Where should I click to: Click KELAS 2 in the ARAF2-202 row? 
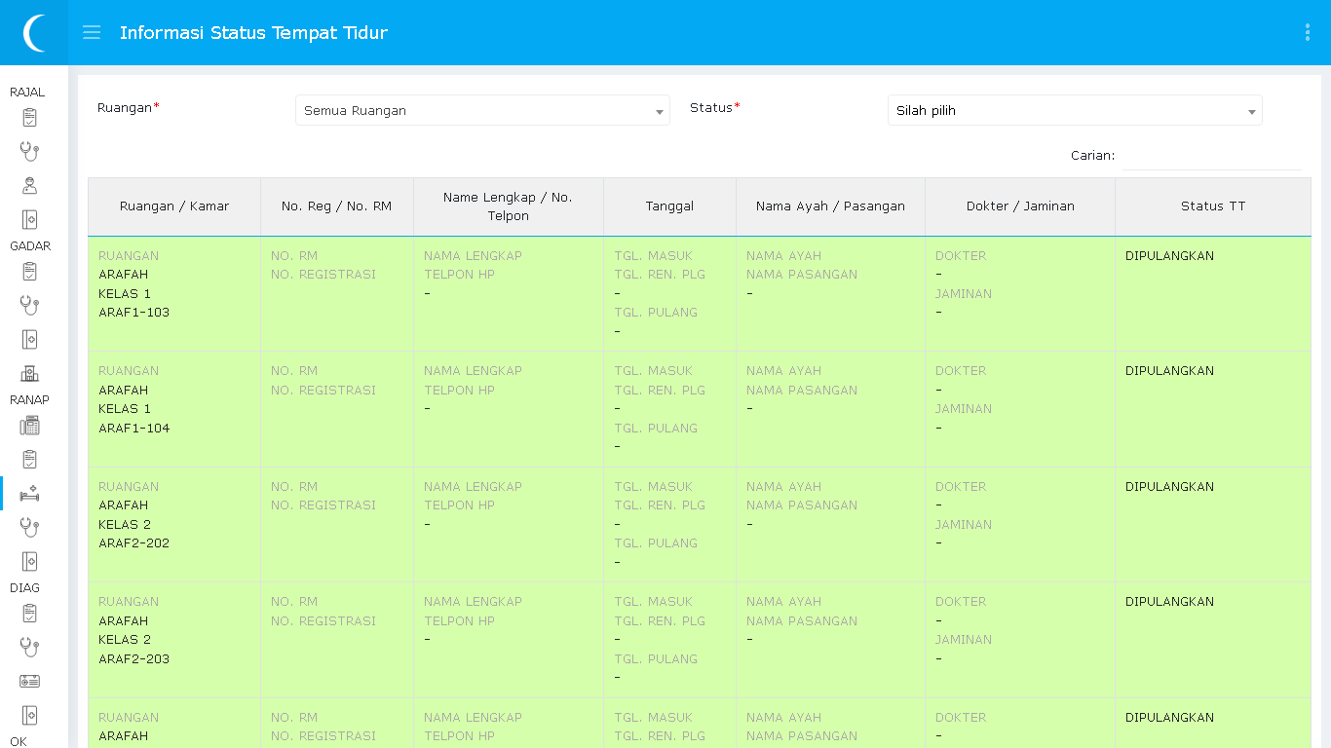point(125,525)
